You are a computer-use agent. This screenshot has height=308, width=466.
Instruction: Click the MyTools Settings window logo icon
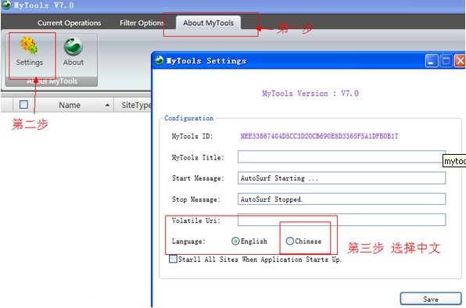pos(160,60)
